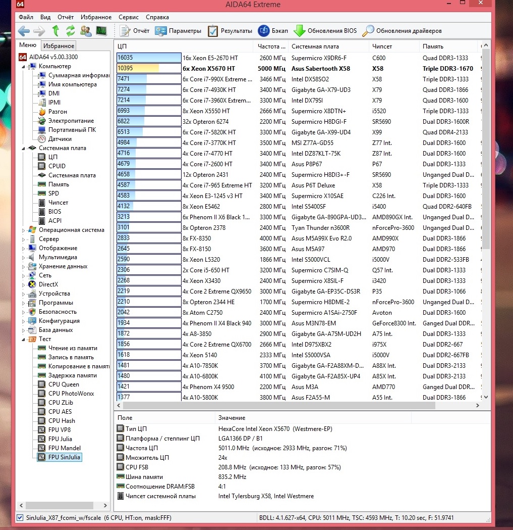Click the green up-level arrow
Viewport: 513px width, 530px height.
click(55, 31)
